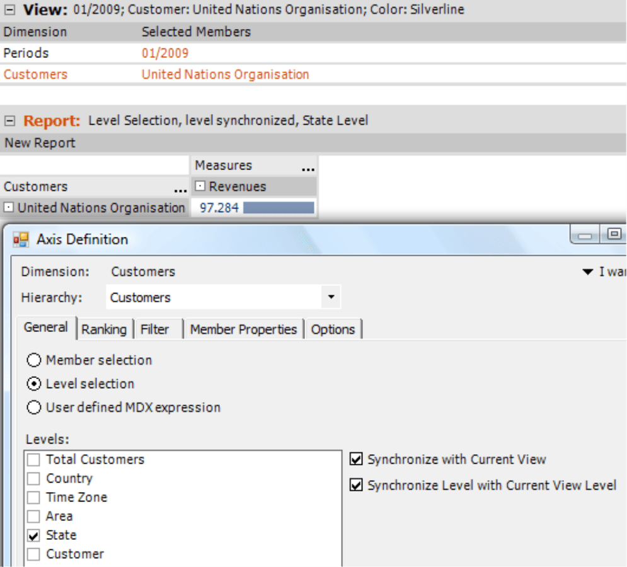
Task: Uncheck the State level
Action: [33, 535]
